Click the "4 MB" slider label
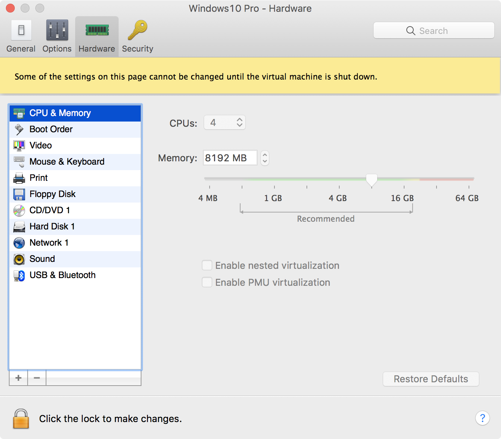The image size is (501, 439). coord(208,198)
